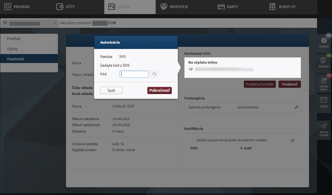
Task: Click the Podpísať neskôr button
Action: point(260,84)
